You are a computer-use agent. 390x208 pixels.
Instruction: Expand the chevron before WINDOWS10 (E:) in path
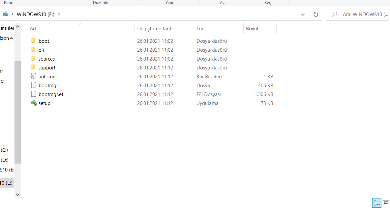[x=12, y=14]
